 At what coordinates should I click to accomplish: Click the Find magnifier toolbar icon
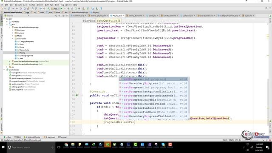33,8
